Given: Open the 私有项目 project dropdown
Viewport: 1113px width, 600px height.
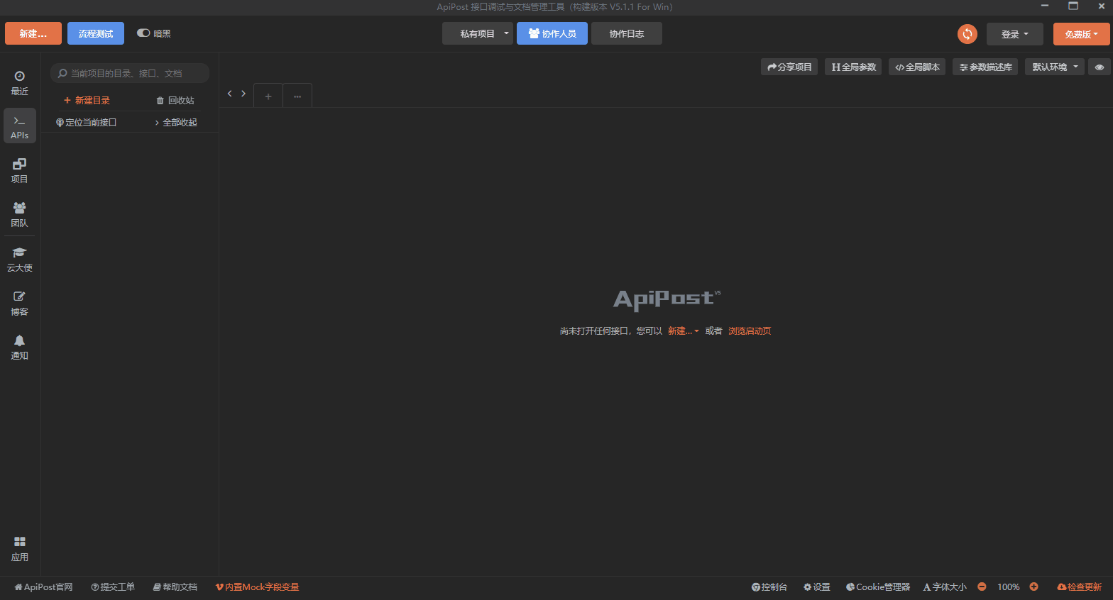Looking at the screenshot, I should (478, 33).
